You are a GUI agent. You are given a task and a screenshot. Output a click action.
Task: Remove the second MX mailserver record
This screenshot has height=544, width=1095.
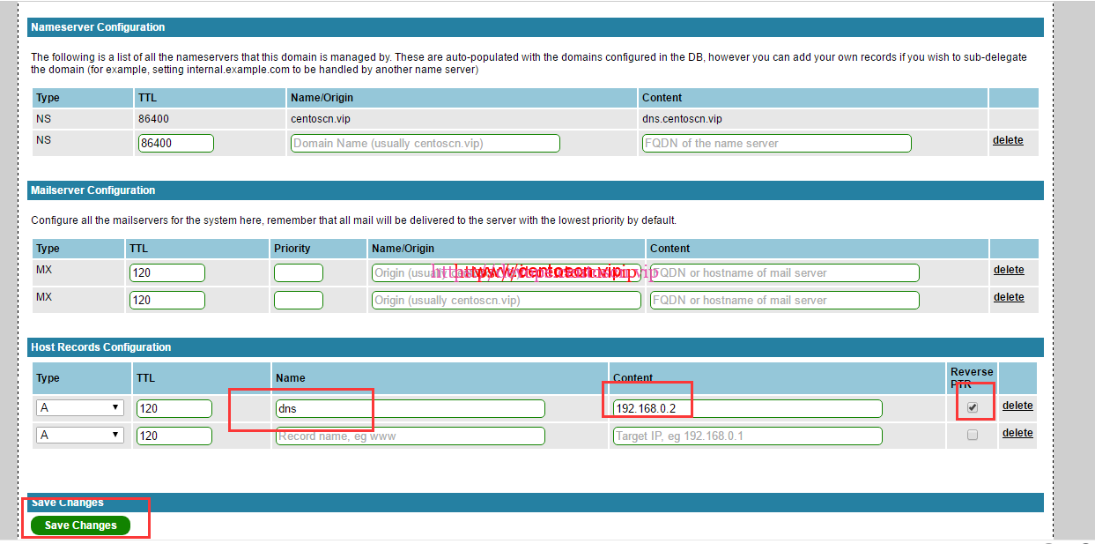(1009, 297)
